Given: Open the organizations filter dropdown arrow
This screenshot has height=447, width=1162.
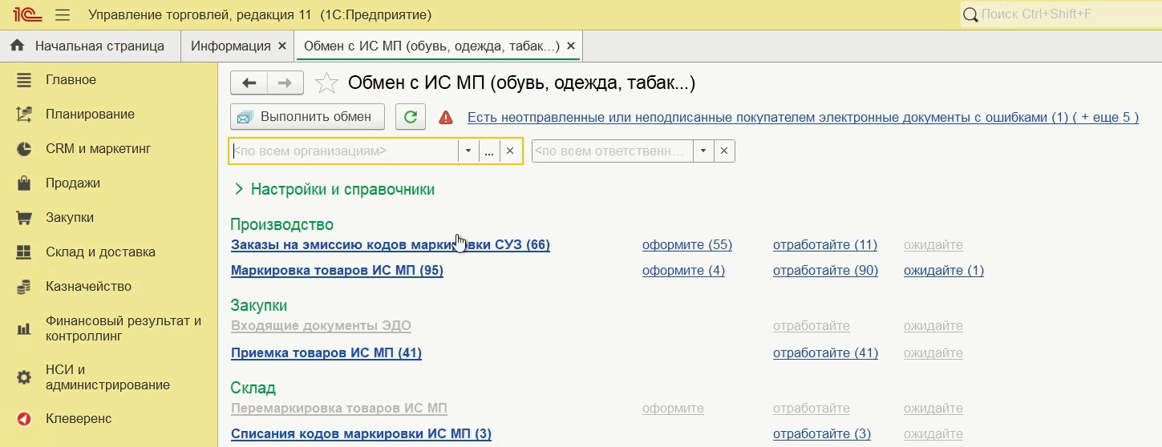Looking at the screenshot, I should [468, 151].
